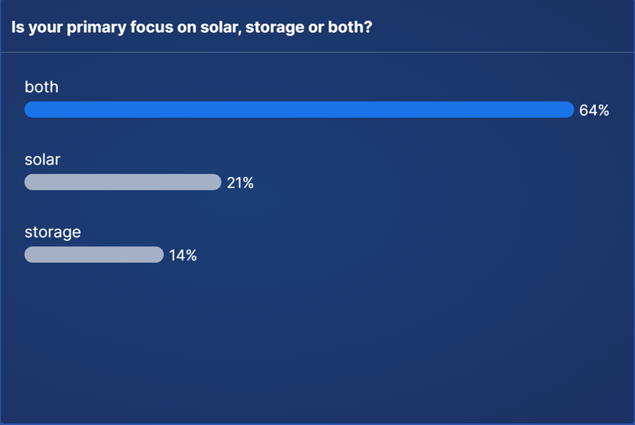635x425 pixels.
Task: Click the rounded right tip of the storage bar
Action: pyautogui.click(x=158, y=254)
